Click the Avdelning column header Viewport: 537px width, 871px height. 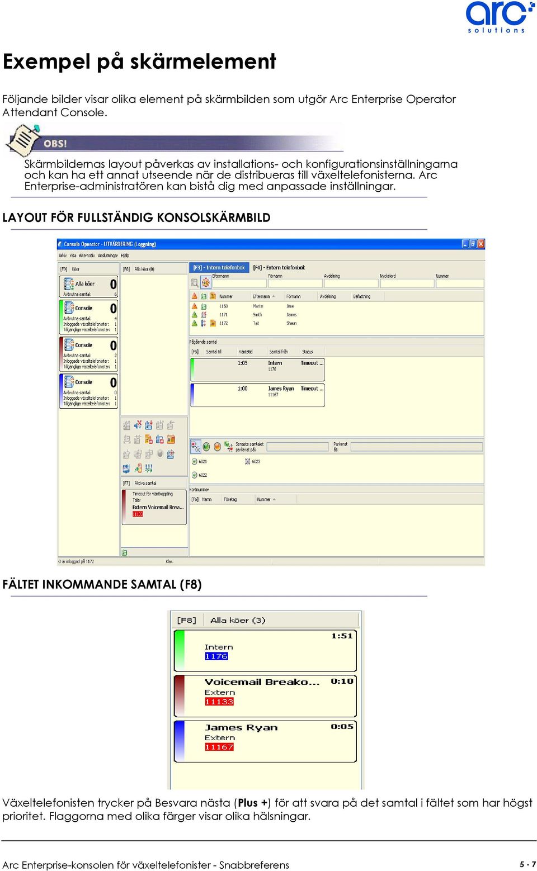coord(334,296)
